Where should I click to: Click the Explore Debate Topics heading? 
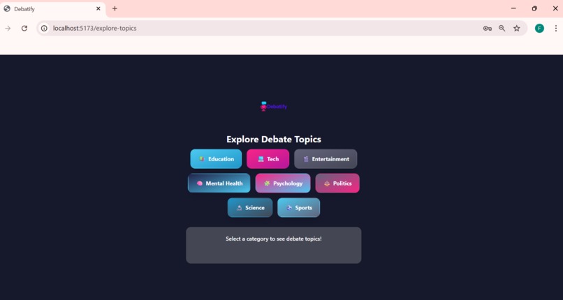[274, 139]
